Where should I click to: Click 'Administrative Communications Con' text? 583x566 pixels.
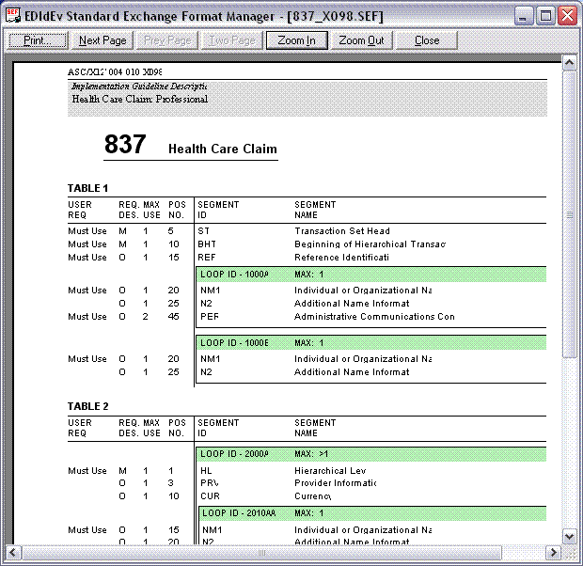click(374, 317)
